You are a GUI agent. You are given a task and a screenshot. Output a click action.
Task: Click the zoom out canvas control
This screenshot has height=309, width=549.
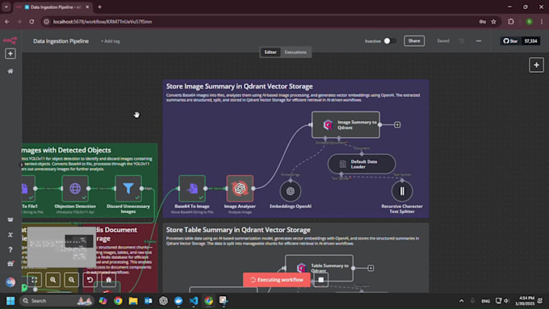71,280
